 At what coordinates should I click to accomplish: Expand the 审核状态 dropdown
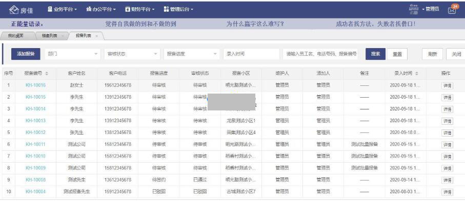132,54
